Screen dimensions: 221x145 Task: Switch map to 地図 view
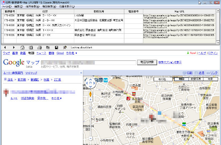[181, 79]
